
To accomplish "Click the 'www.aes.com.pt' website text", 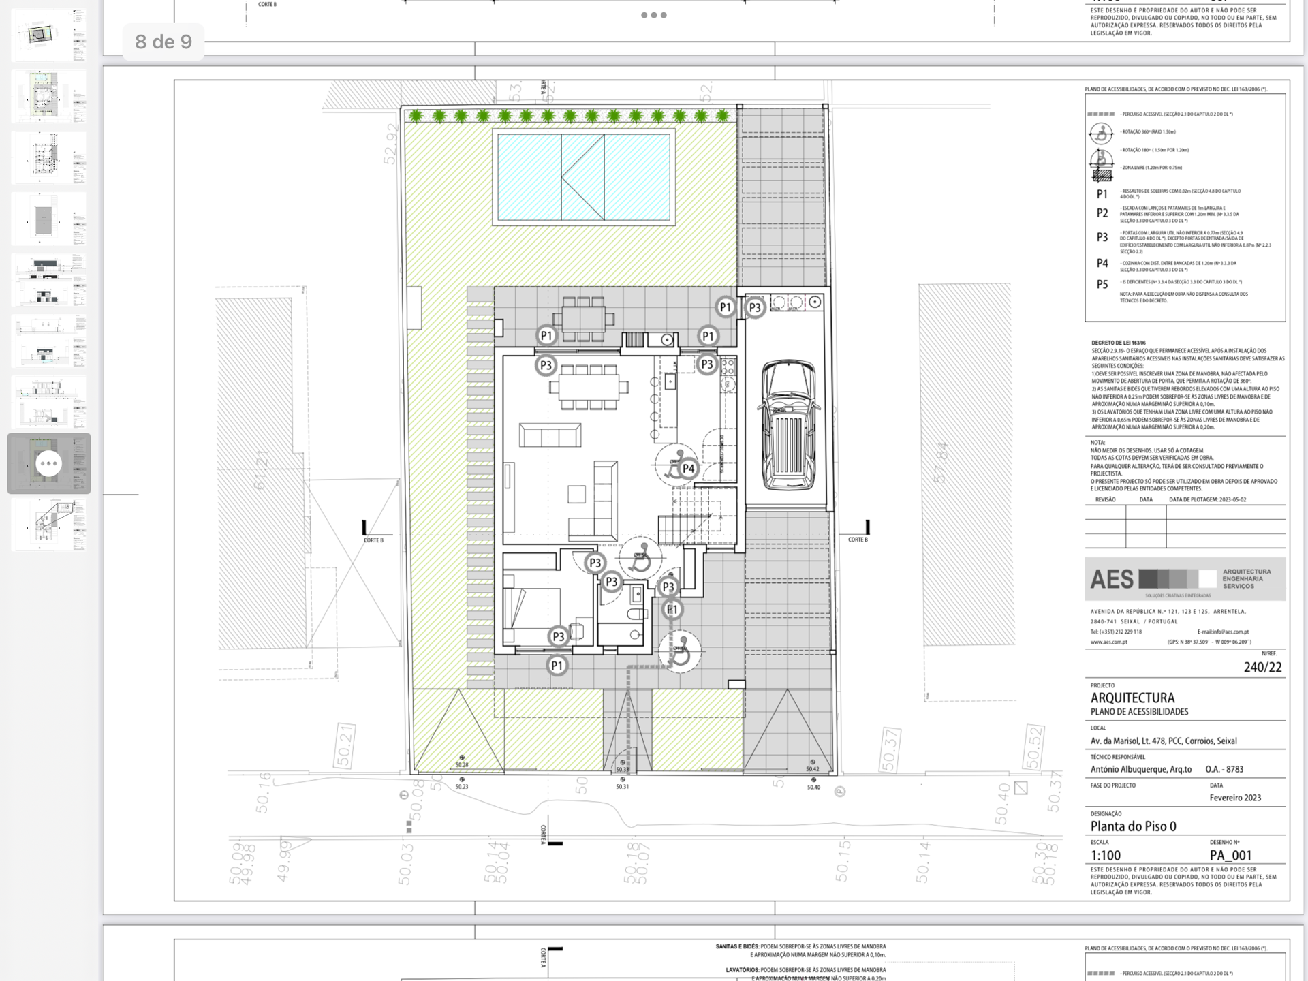I will (x=1108, y=642).
